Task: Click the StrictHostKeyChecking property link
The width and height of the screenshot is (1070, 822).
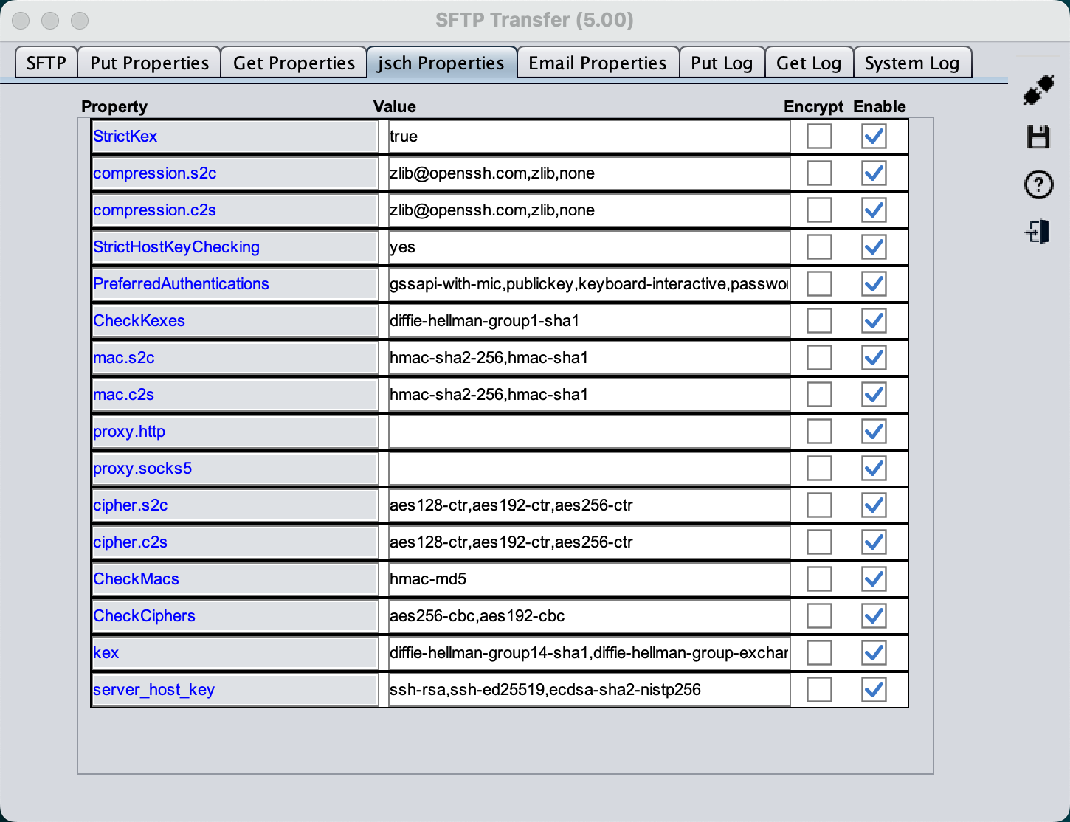Action: coord(176,247)
